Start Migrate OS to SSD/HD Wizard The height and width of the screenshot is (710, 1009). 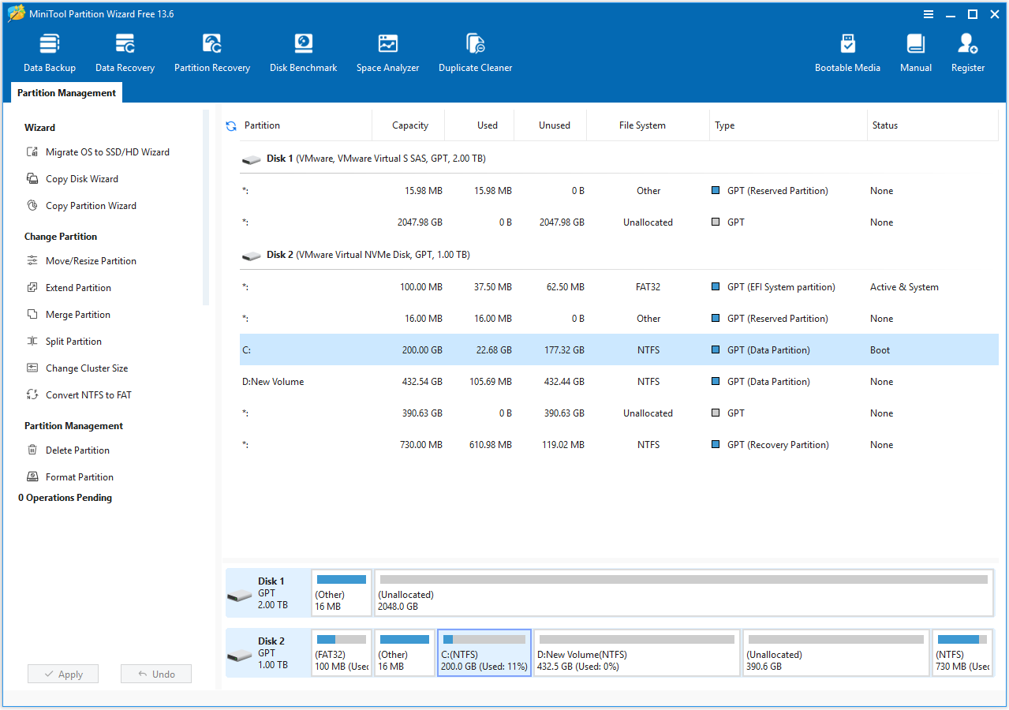[98, 152]
